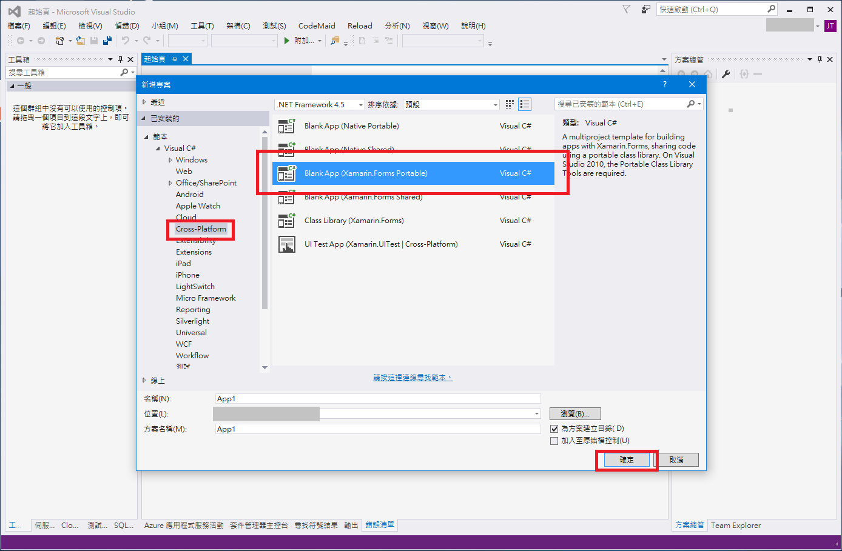Click the 取消 button
The image size is (842, 551).
pos(676,460)
